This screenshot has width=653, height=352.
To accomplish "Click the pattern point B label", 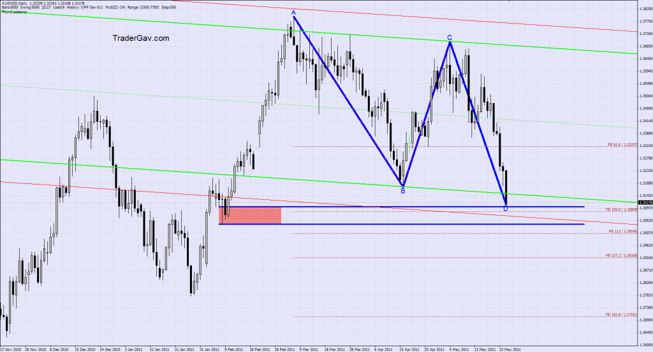I will pyautogui.click(x=402, y=190).
